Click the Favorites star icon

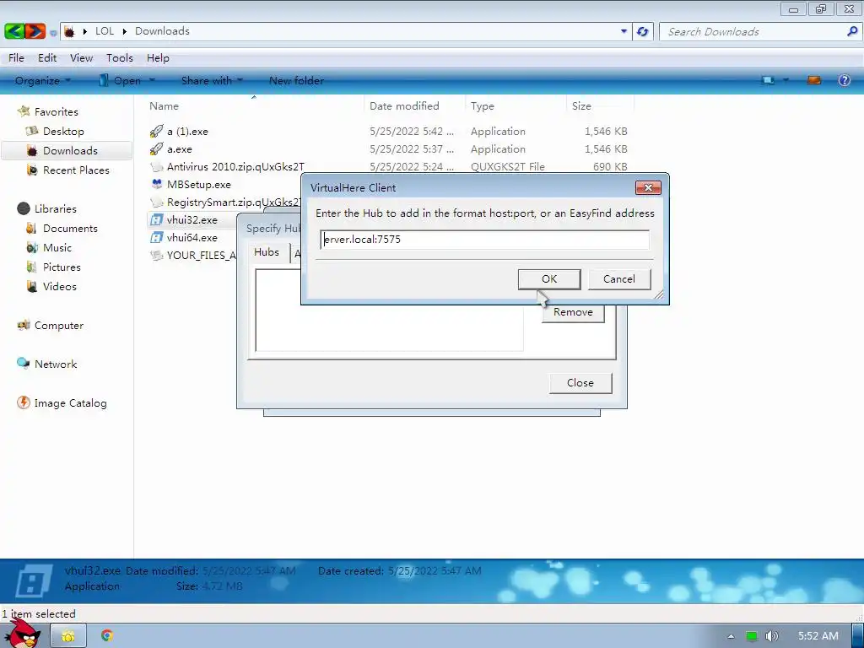click(24, 111)
